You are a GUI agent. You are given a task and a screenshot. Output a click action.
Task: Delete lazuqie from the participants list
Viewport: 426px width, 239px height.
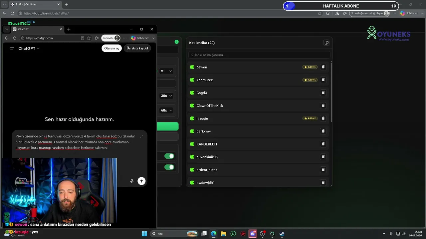323,119
